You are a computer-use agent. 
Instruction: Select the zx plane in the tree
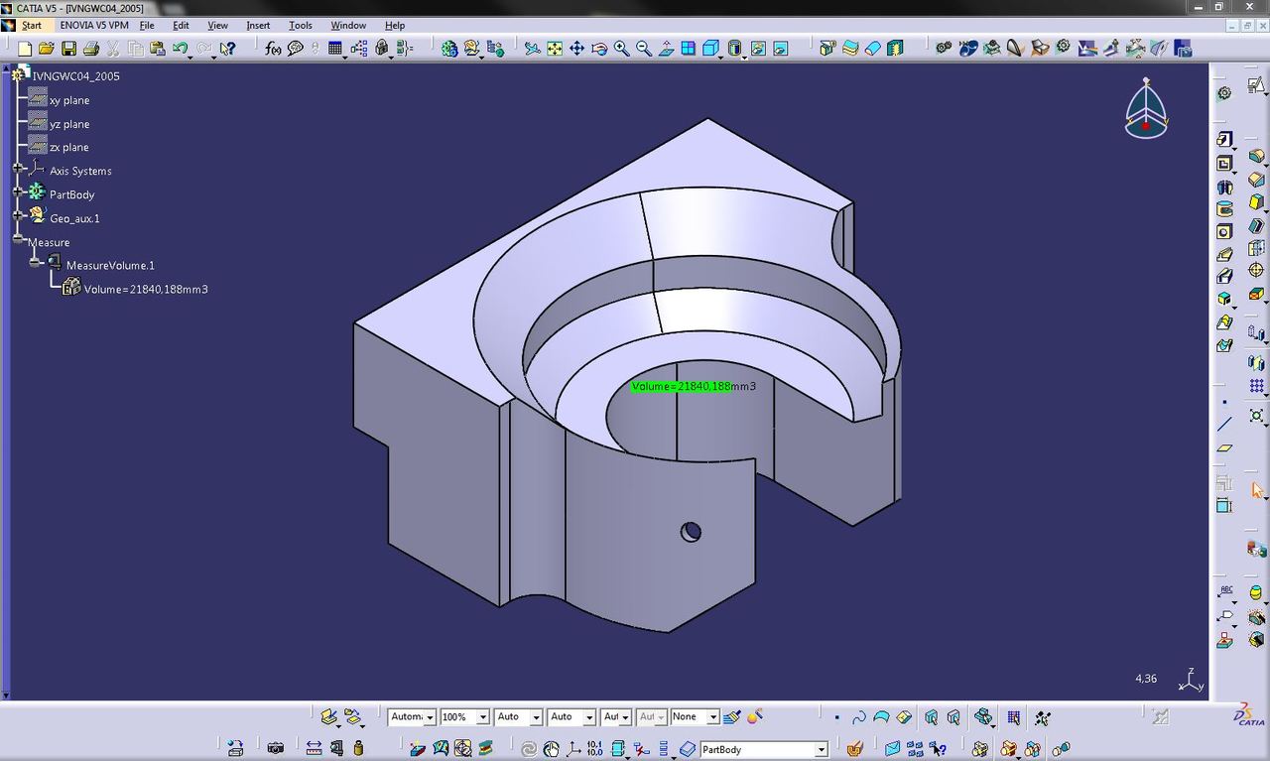(x=69, y=147)
